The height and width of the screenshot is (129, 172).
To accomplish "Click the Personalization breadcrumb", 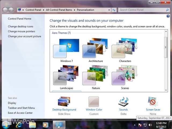I will click(85, 10).
